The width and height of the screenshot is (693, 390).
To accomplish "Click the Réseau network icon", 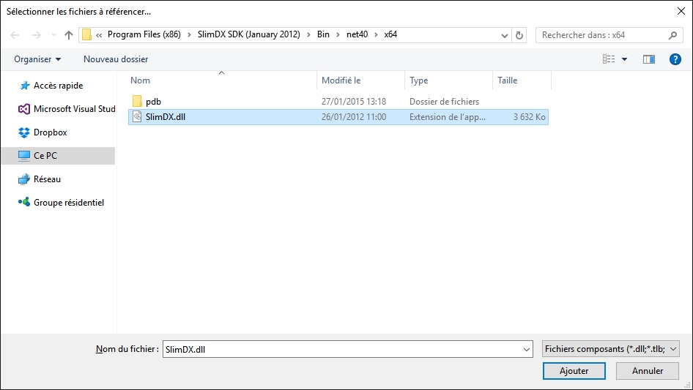I will coord(24,179).
